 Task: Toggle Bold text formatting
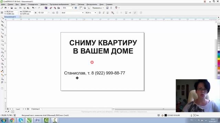click(x=100, y=13)
